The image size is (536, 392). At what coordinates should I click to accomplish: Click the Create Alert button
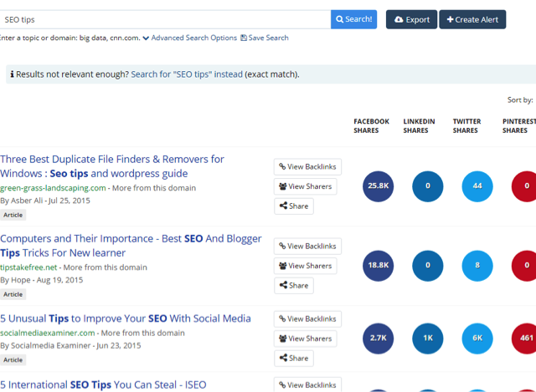click(472, 19)
